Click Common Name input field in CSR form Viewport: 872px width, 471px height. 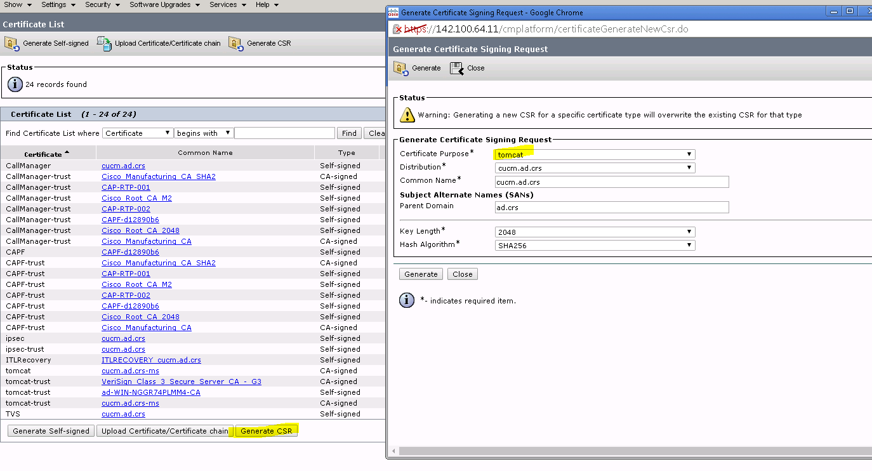[612, 182]
